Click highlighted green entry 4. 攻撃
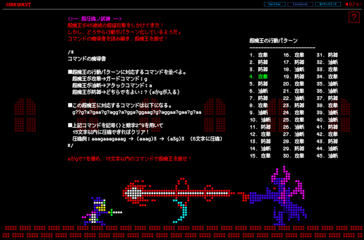 tap(259, 76)
